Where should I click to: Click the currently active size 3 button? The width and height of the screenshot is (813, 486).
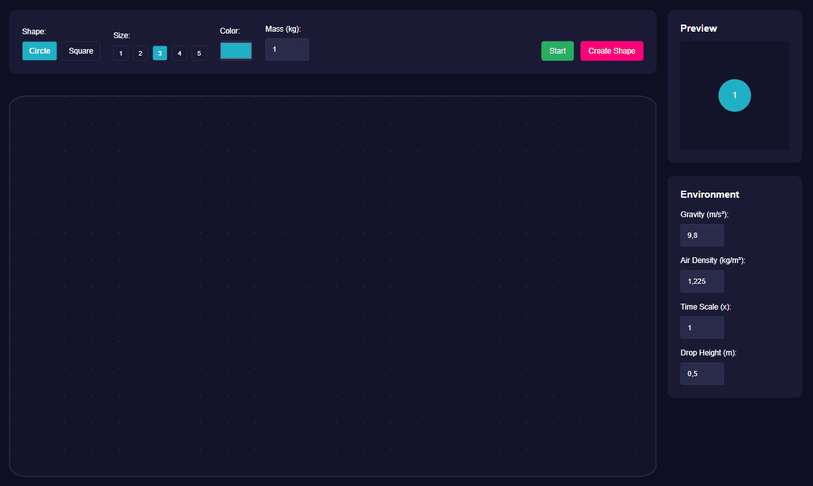coord(160,53)
